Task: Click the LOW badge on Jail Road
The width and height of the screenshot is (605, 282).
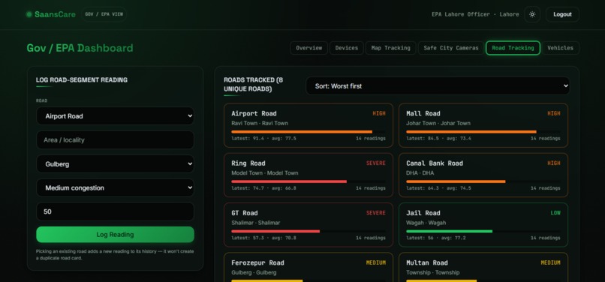Action: (555, 213)
